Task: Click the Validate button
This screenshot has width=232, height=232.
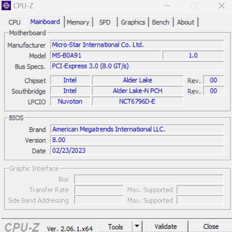Action: (166, 226)
